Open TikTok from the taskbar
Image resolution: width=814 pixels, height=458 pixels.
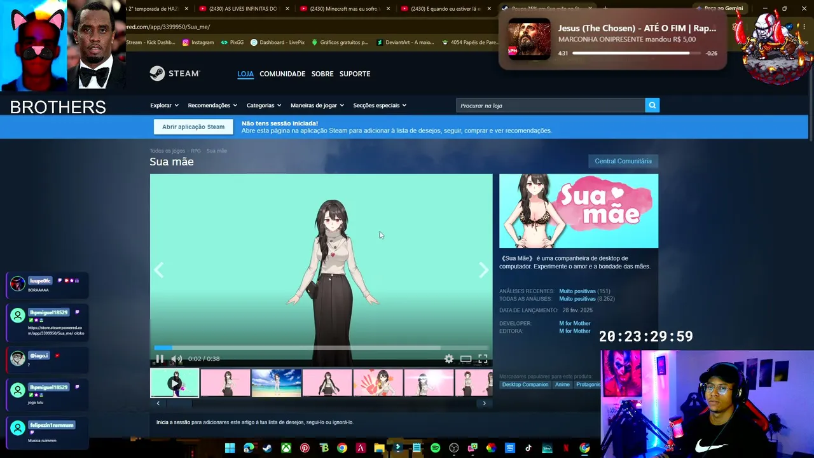pos(528,448)
